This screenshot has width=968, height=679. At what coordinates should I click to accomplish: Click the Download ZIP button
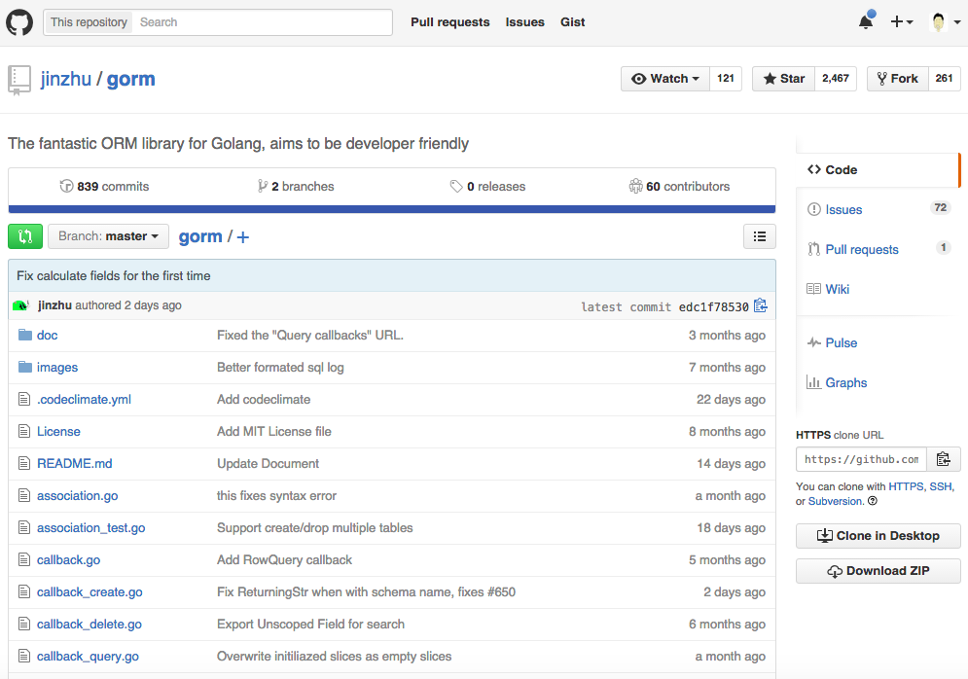878,571
